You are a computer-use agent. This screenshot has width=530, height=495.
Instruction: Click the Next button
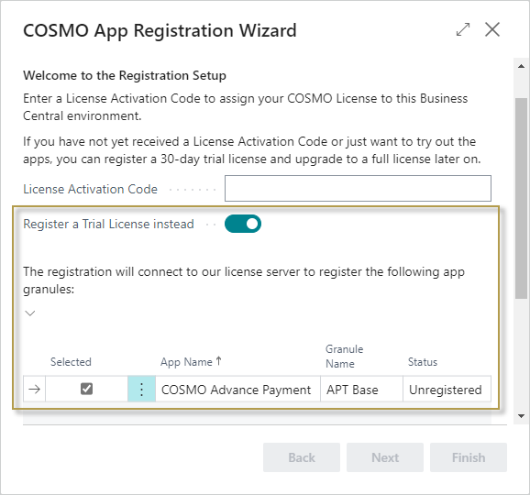click(x=385, y=457)
